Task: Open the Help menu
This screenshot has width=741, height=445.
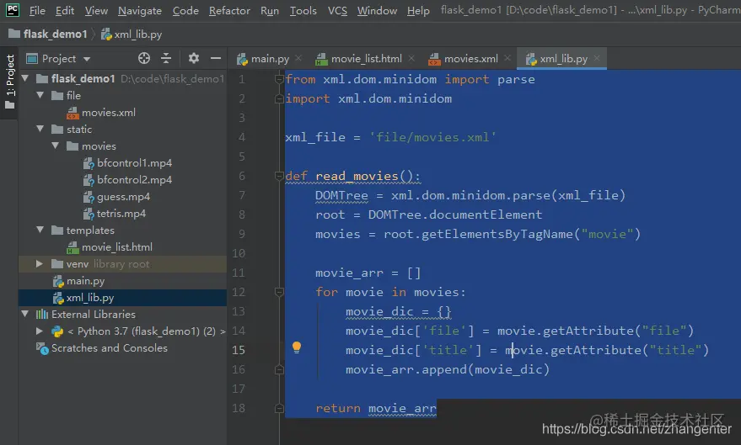Action: 418,10
